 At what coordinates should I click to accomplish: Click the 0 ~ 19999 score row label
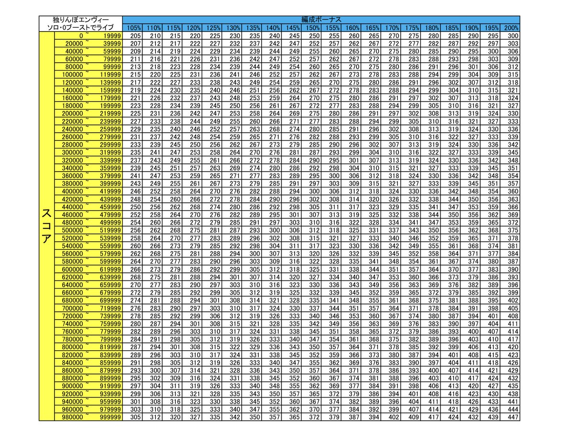pos(88,36)
